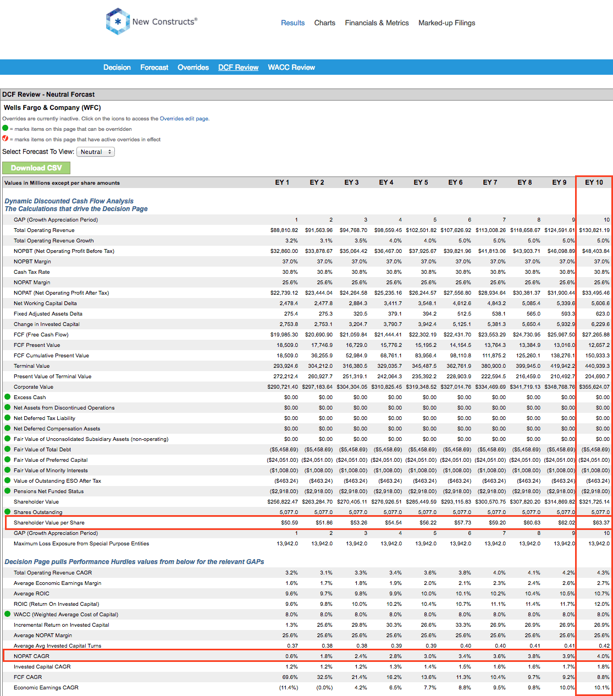This screenshot has height=696, width=613.
Task: Click the Shareholder Value row label
Action: coord(36,501)
